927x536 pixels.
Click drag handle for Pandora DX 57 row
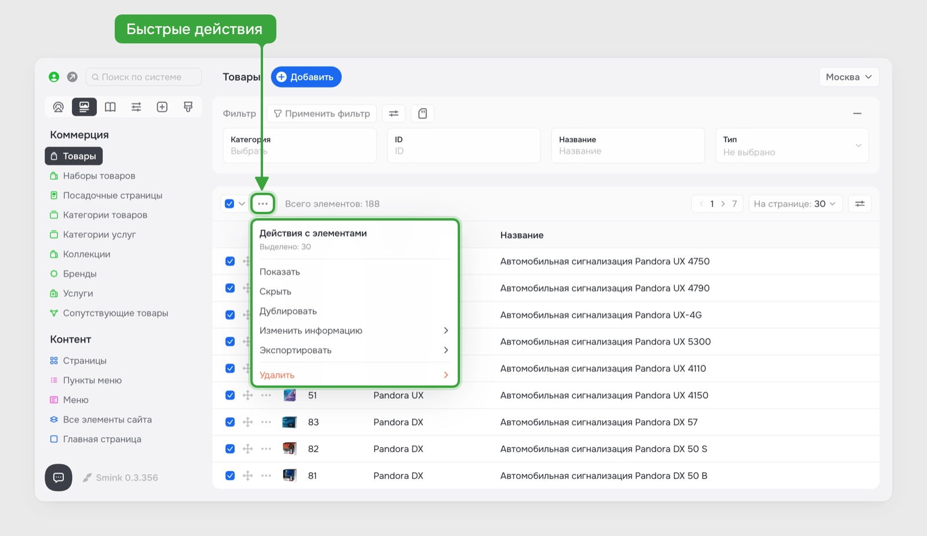(248, 422)
